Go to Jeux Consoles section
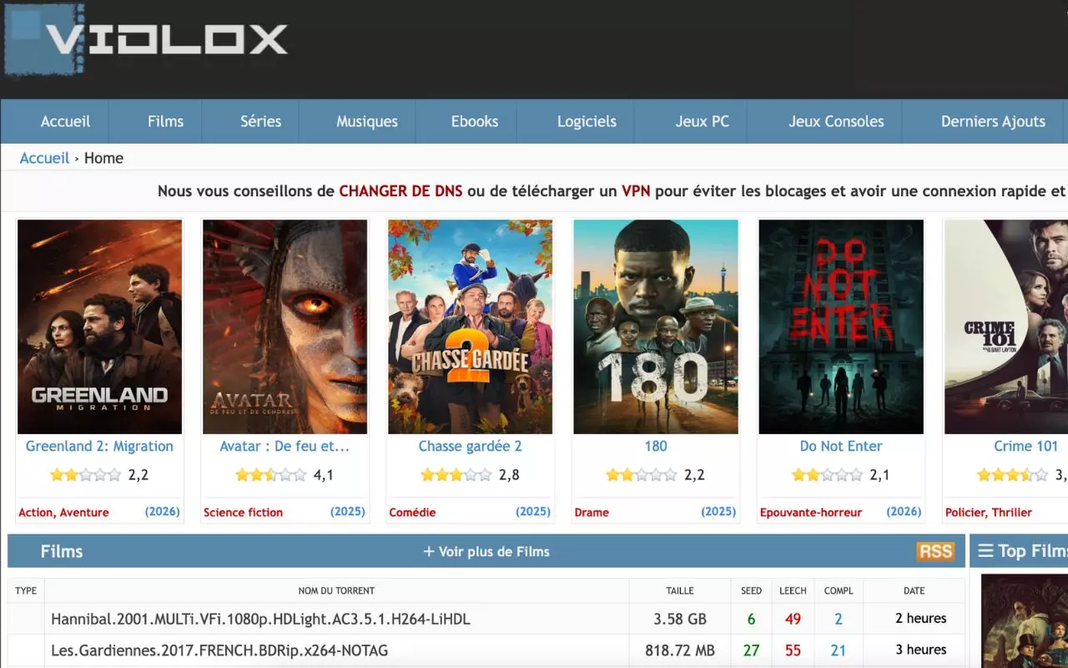 pyautogui.click(x=836, y=122)
